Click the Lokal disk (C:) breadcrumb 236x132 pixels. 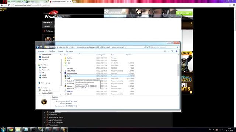coord(63,47)
